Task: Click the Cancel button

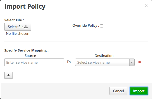Action: click(118, 91)
